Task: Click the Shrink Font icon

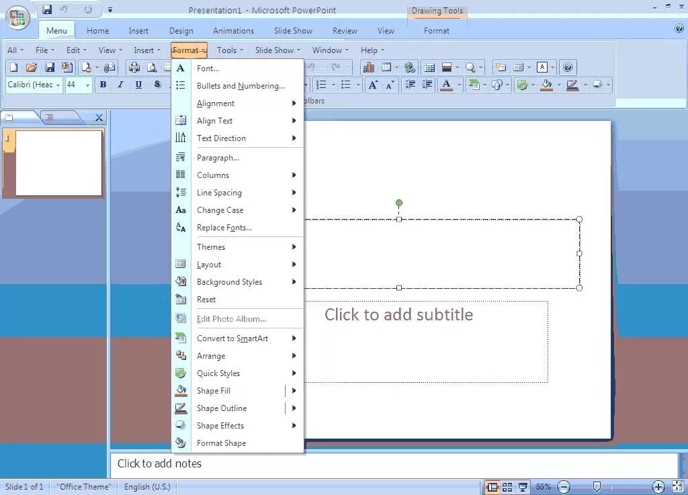Action: click(x=390, y=85)
